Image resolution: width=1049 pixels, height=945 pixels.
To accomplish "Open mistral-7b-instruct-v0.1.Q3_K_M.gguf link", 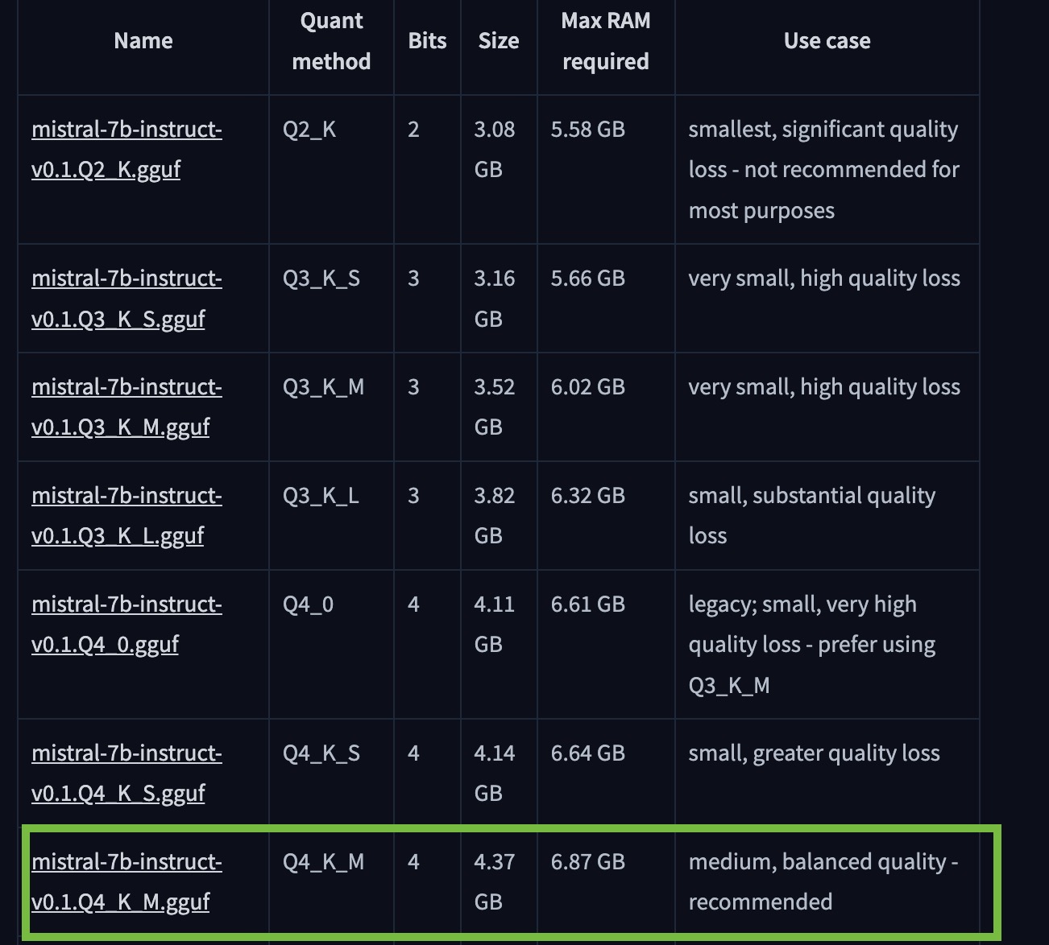I will point(126,407).
